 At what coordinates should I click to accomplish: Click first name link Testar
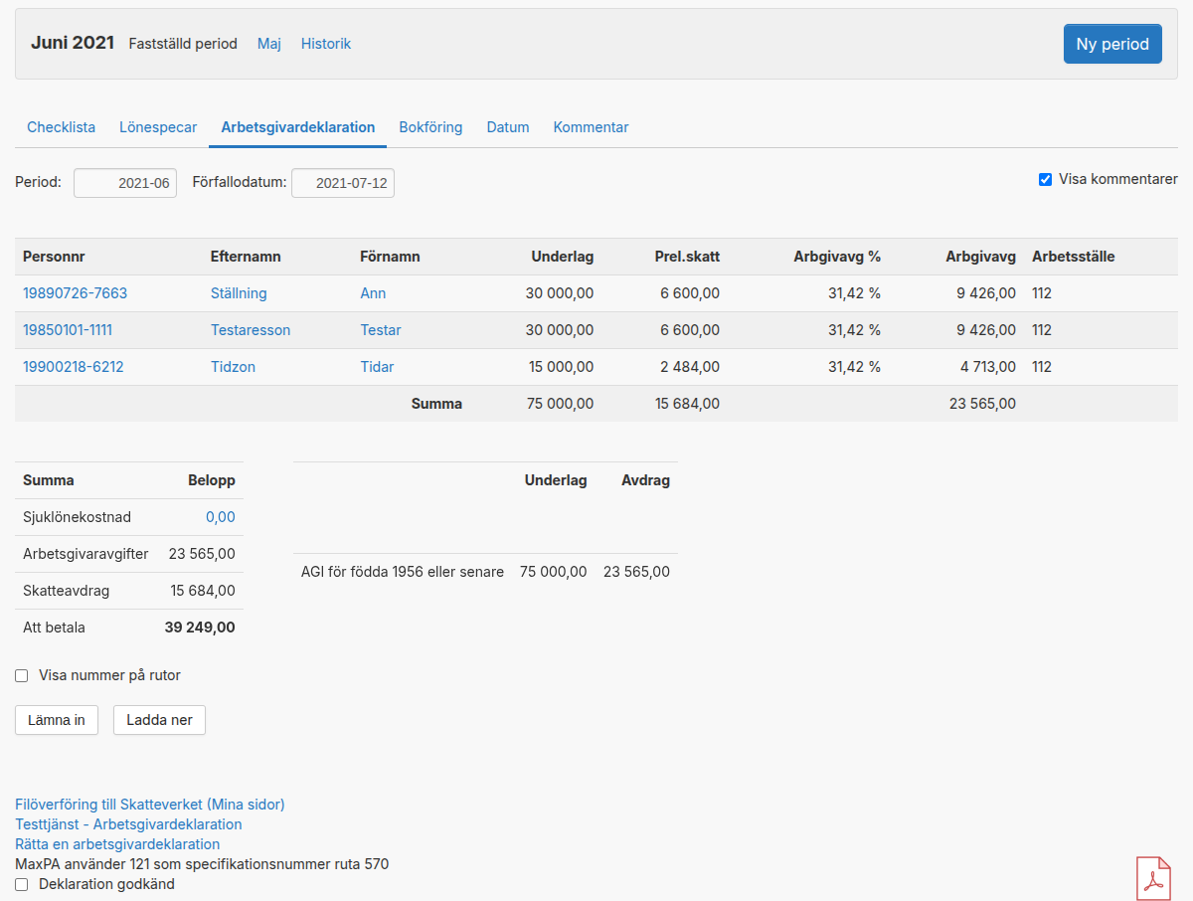click(381, 330)
